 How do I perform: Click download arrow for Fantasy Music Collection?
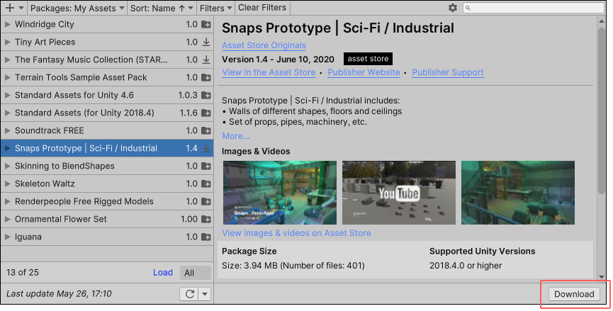tap(206, 60)
